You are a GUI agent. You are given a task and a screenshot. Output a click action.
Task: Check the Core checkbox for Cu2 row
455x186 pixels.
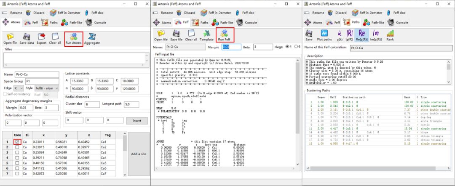pyautogui.click(x=17, y=147)
